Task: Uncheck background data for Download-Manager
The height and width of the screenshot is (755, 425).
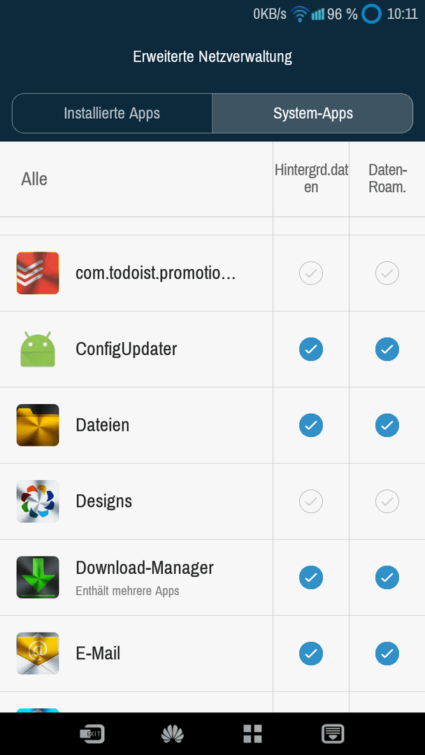Action: coord(311,577)
